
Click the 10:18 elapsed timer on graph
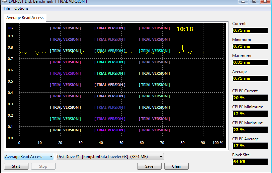[185, 29]
